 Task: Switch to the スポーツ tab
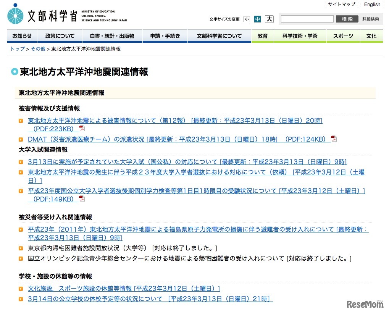(343, 36)
